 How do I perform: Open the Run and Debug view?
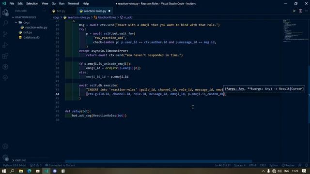5,45
